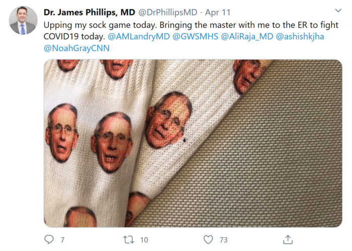This screenshot has height=251, width=352.
Task: Open the author's profile picture
Action: pos(23,21)
